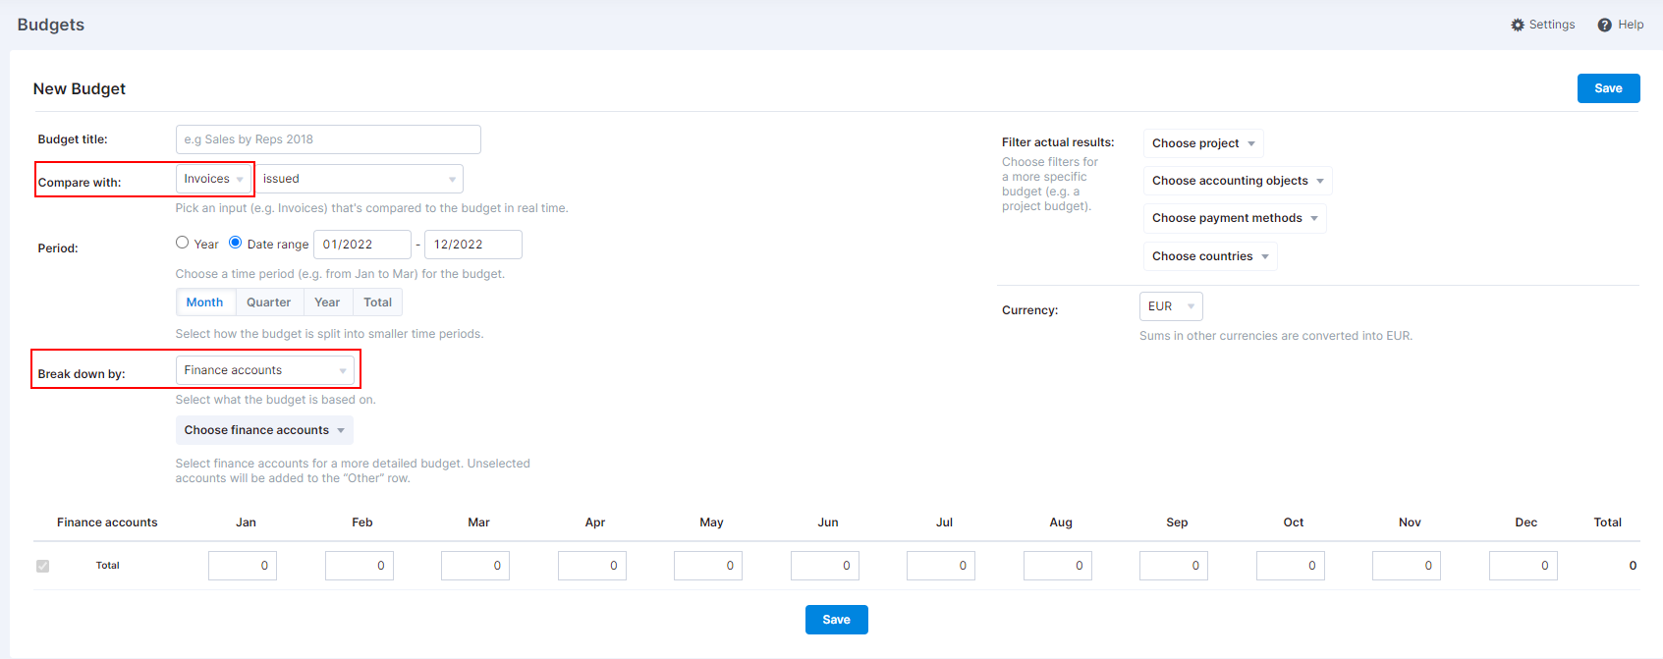The width and height of the screenshot is (1663, 659).
Task: Click the 12/2022 end date field
Action: (x=473, y=245)
